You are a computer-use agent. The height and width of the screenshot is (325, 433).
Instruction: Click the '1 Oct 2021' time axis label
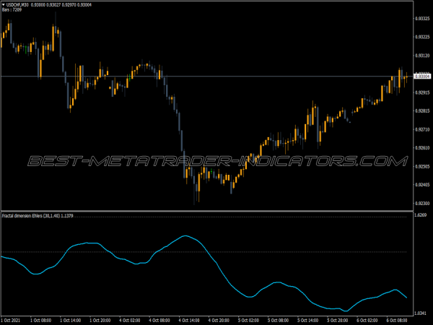[x=11, y=320]
